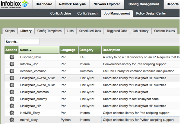This screenshot has width=181, height=124.
Task: Open actions gear for LinkByNet_common
Action: (x=12, y=92)
